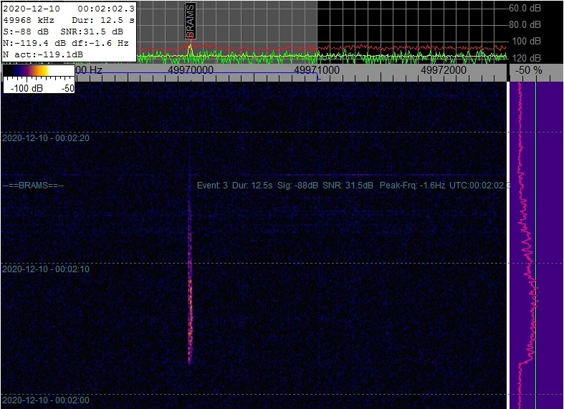This screenshot has width=564, height=409.
Task: Click 'Dur: 12.5 s' in the info box
Action: click(x=103, y=20)
